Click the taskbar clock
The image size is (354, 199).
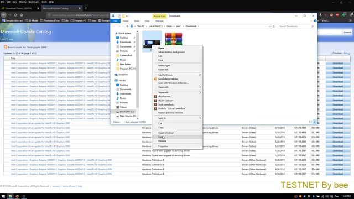[x=346, y=196]
